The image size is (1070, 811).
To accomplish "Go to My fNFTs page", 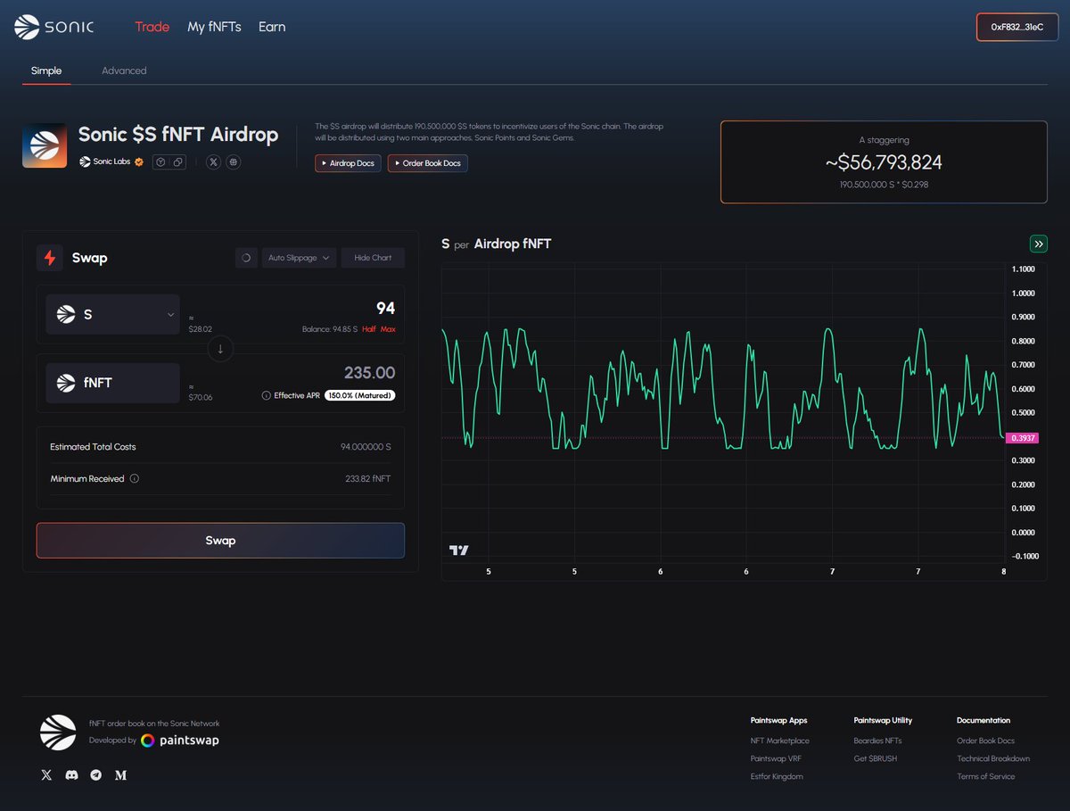I will (x=214, y=27).
